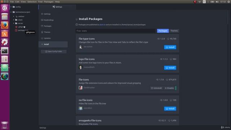Open the Packages menu in the menu bar
Image resolution: width=231 pixels, height=130 pixels.
pyautogui.click(x=49, y=2)
